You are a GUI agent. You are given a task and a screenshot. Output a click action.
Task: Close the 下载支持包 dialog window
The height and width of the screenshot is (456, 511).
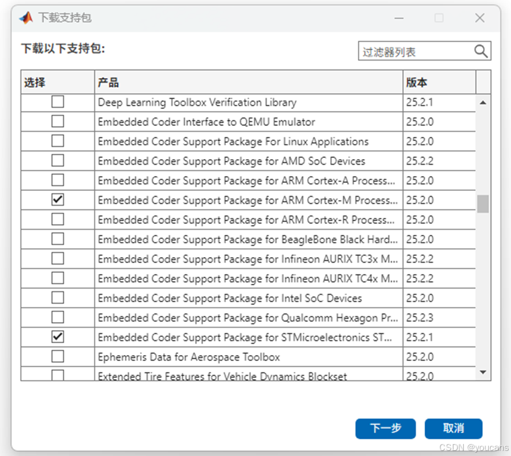[x=480, y=18]
